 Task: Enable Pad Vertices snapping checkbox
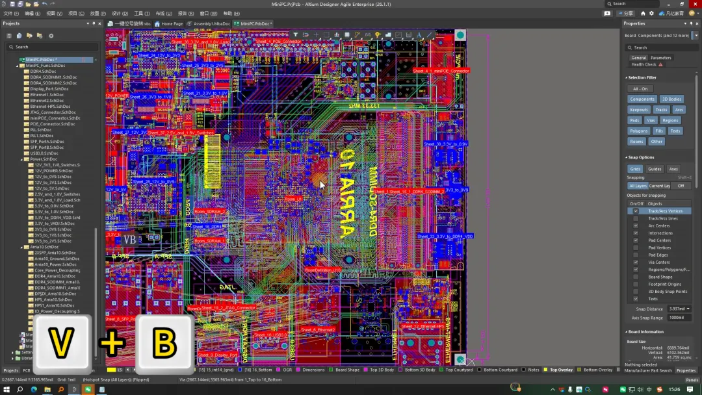(x=636, y=248)
